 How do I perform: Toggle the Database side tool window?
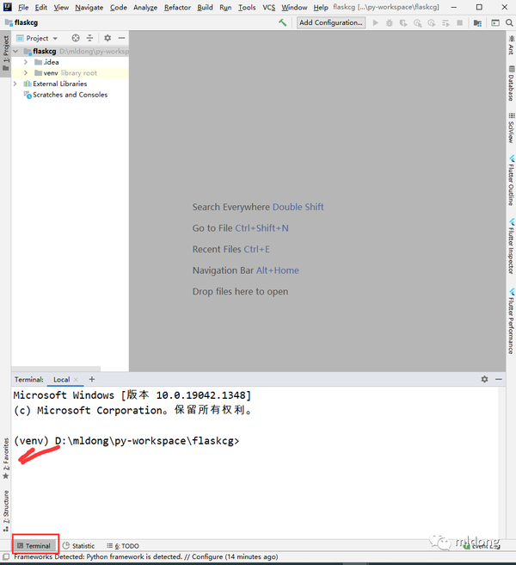[511, 84]
